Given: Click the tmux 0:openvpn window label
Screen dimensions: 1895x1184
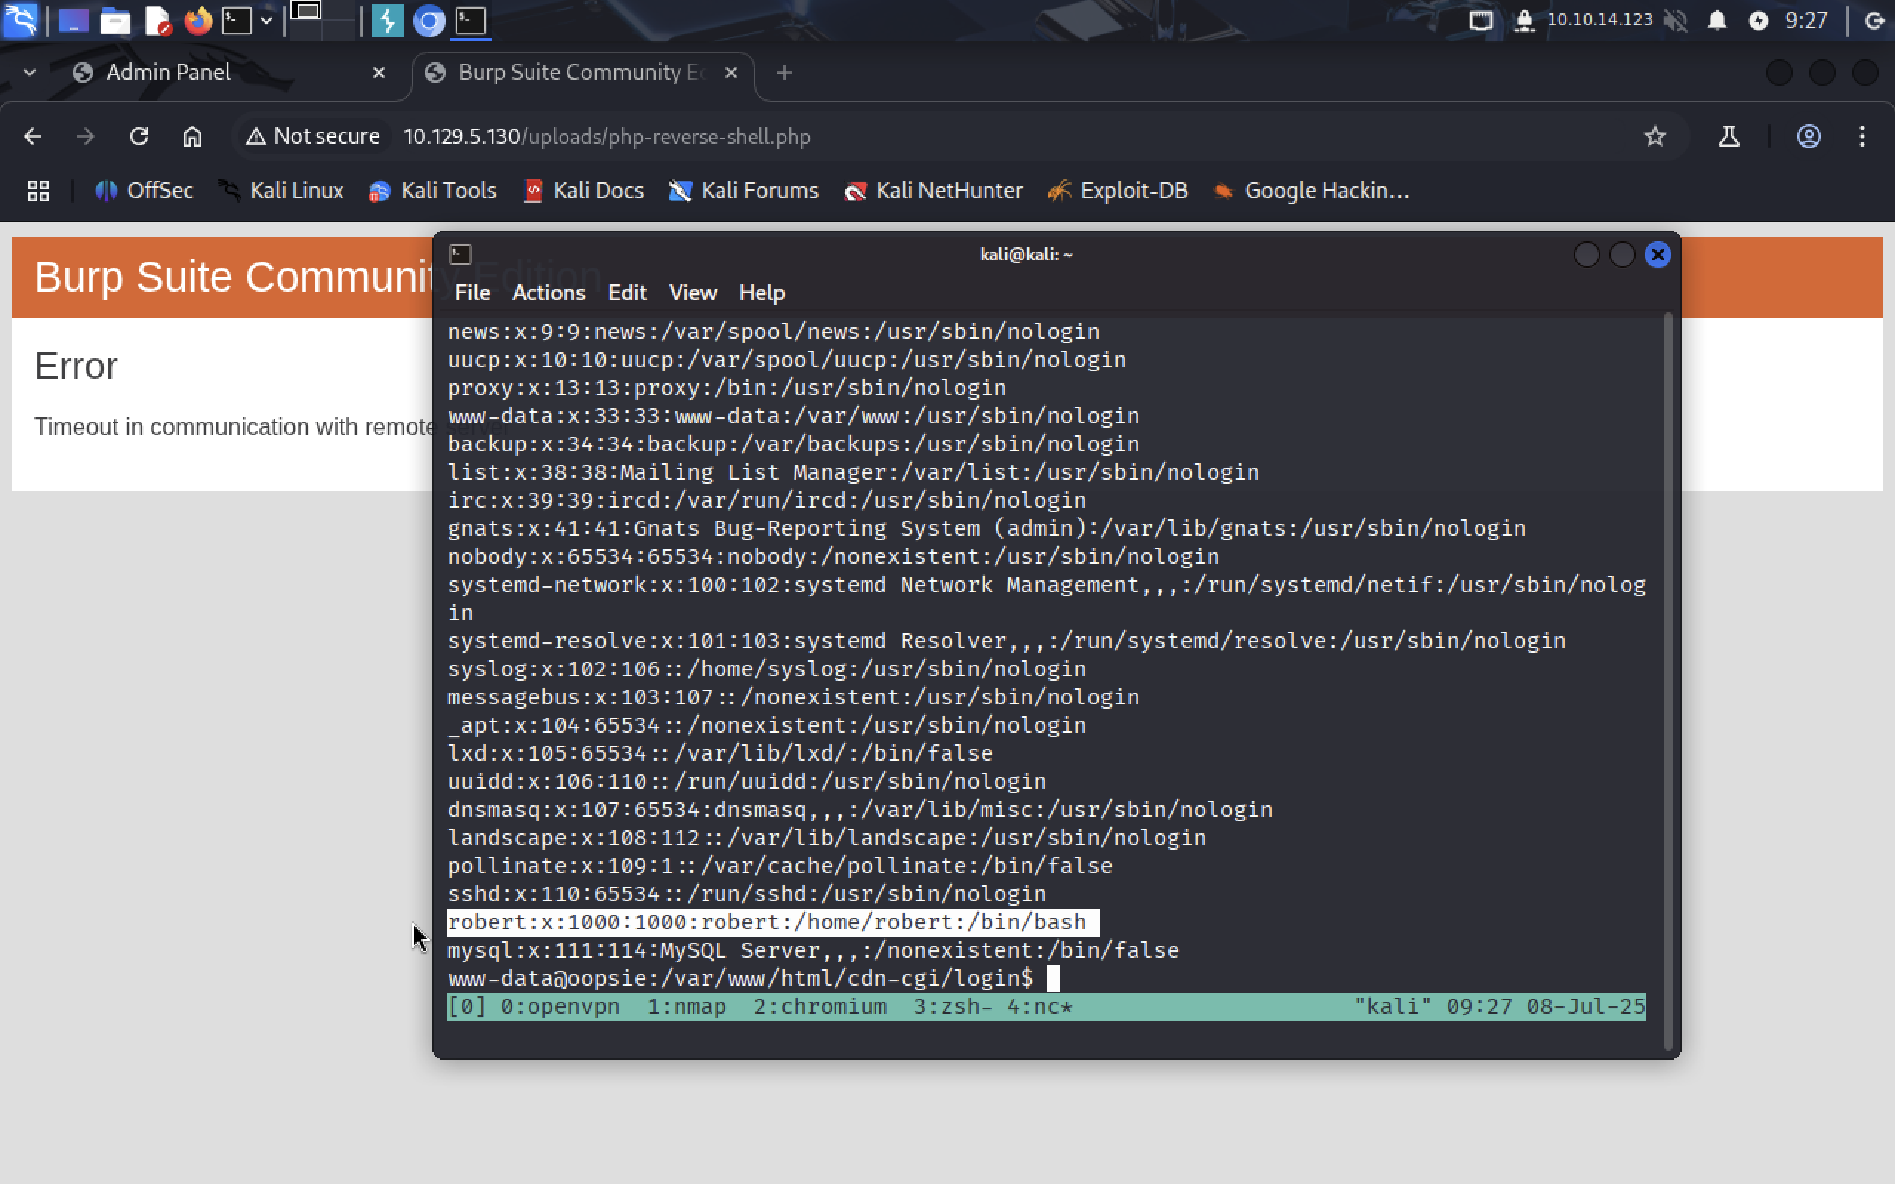Looking at the screenshot, I should click(560, 1007).
